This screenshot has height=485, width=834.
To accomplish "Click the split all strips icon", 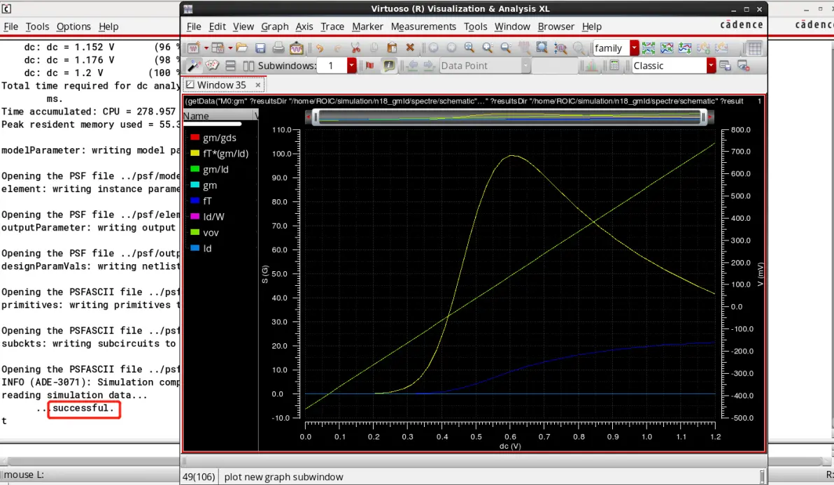I will [649, 48].
